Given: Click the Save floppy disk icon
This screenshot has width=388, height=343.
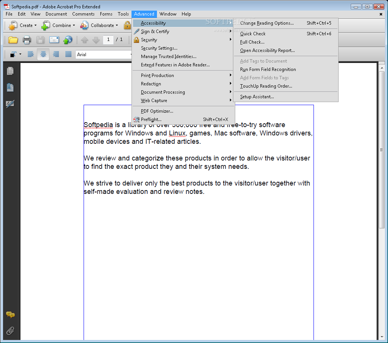Looking at the screenshot, I should point(40,40).
